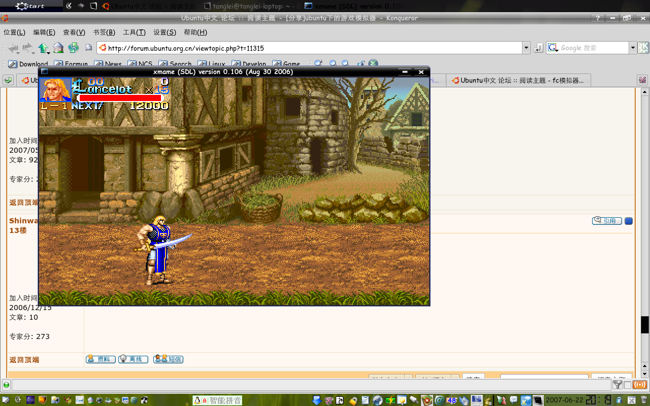Viewport: 650px width, 406px height.
Task: Click the xmame window menu icon
Action: pyautogui.click(x=44, y=72)
